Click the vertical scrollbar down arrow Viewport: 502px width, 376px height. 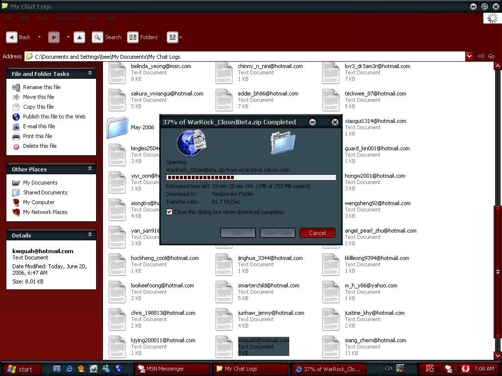click(498, 355)
